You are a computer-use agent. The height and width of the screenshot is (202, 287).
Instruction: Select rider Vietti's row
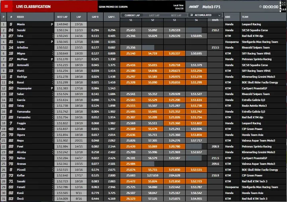coord(143,71)
